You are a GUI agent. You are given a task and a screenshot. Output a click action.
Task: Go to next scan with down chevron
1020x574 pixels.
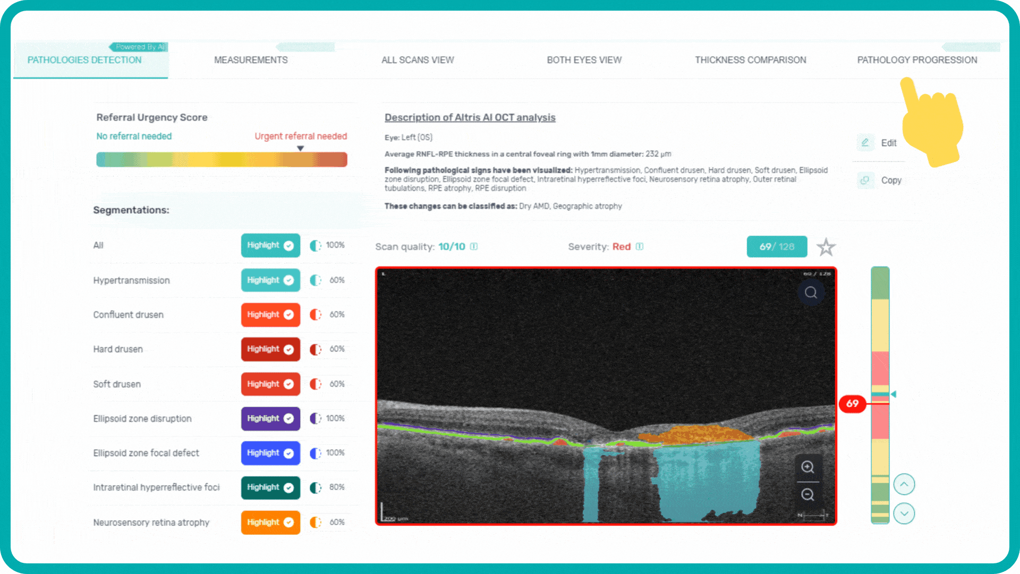904,513
